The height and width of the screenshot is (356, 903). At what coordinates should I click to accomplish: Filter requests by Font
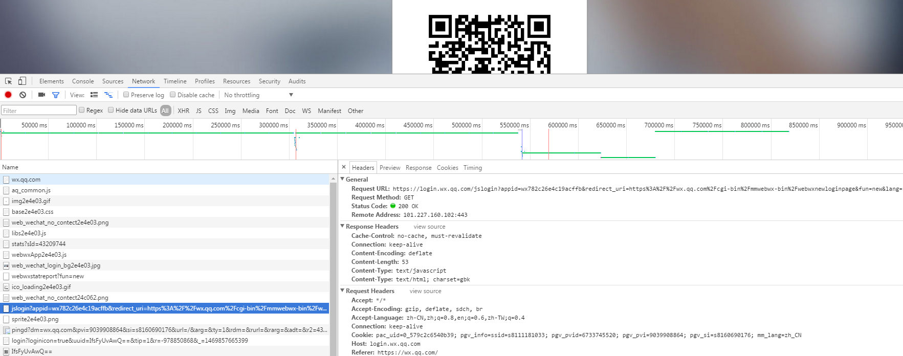(272, 111)
